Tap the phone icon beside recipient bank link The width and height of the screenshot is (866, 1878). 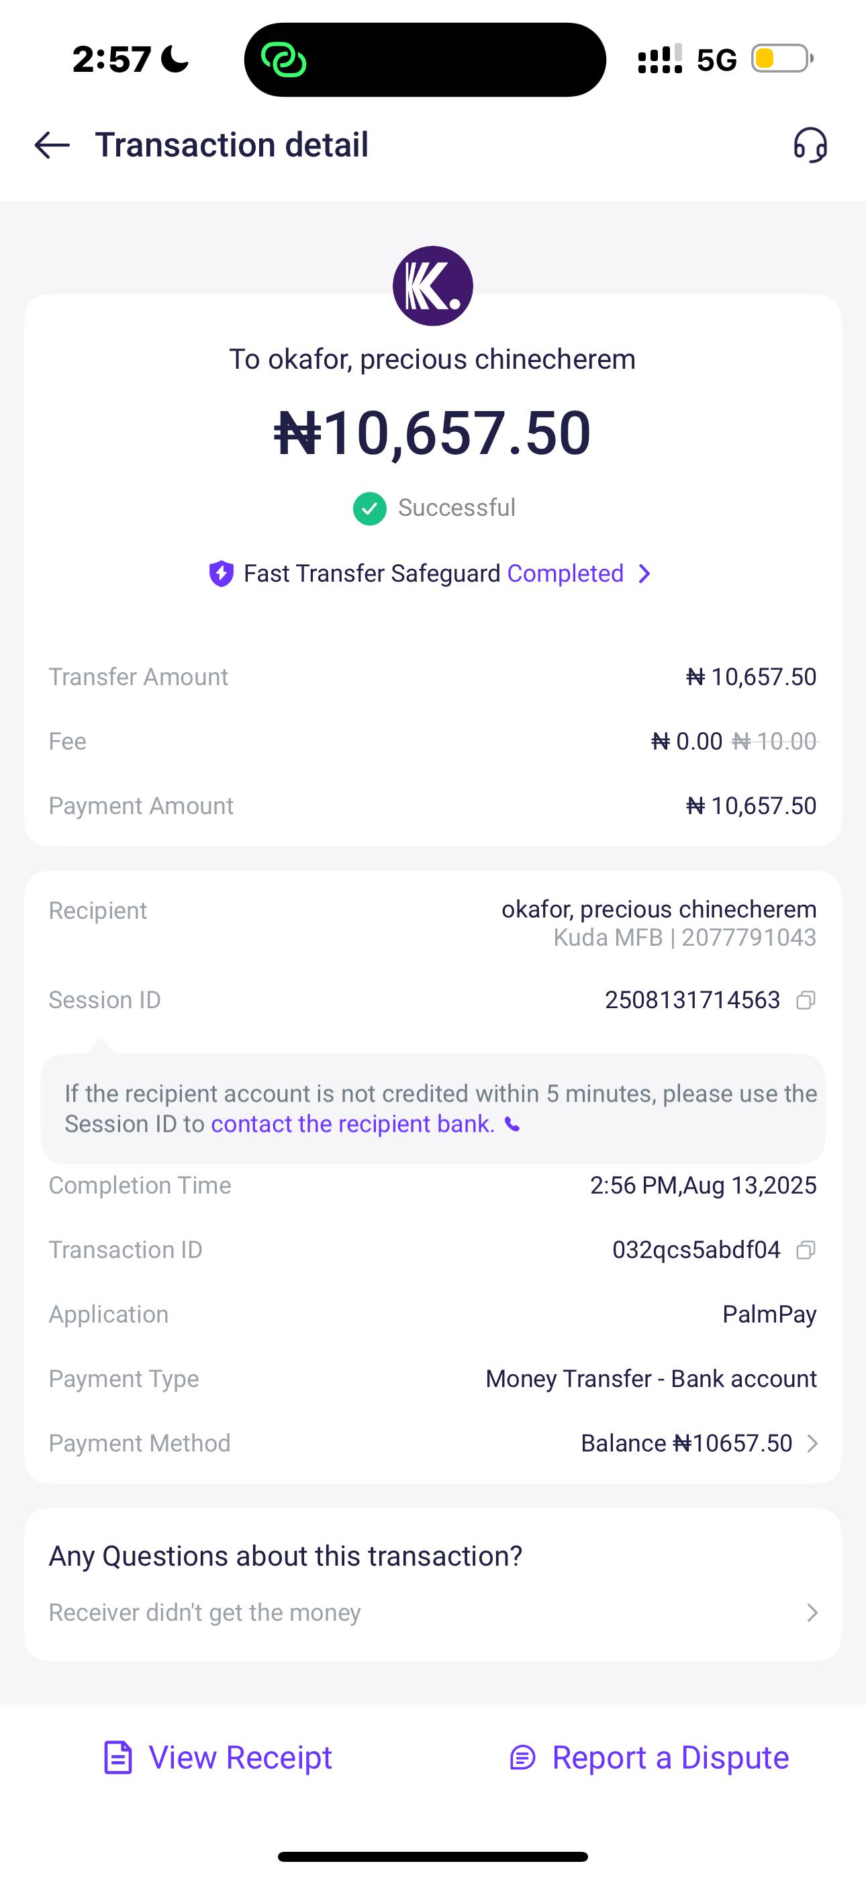513,1126
